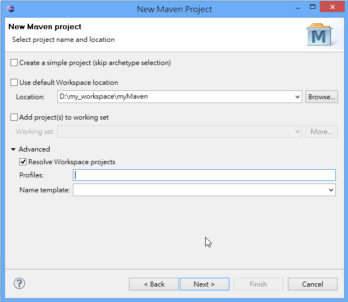
Task: Click the 'Name template:' label
Action: tap(45, 190)
